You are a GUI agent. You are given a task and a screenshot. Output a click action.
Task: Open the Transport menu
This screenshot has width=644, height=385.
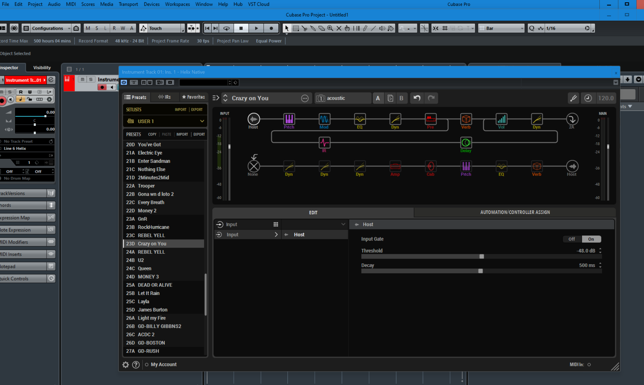[x=128, y=4]
